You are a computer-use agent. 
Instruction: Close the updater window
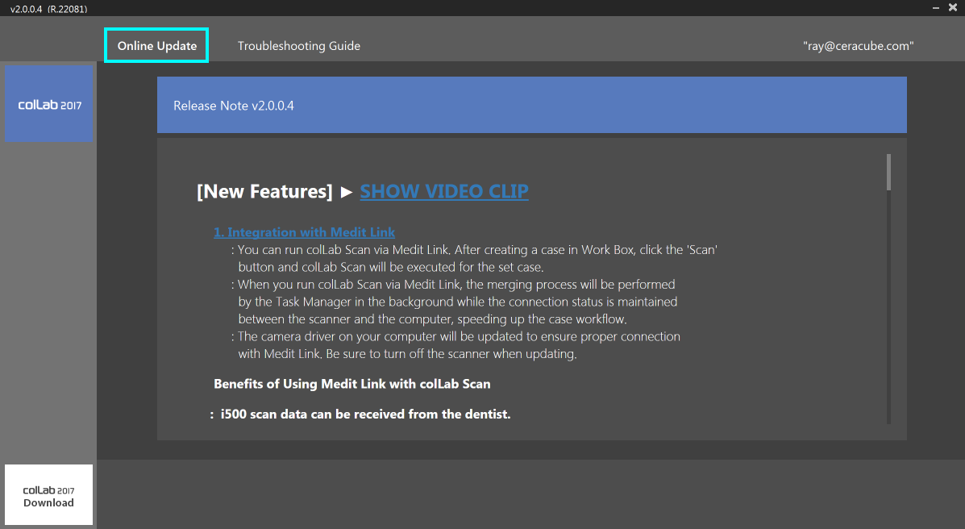(953, 7)
